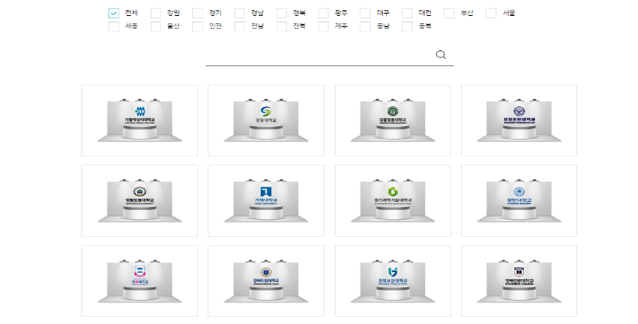This screenshot has width=638, height=324.
Task: Toggle the 제주 region checkbox
Action: [x=323, y=26]
